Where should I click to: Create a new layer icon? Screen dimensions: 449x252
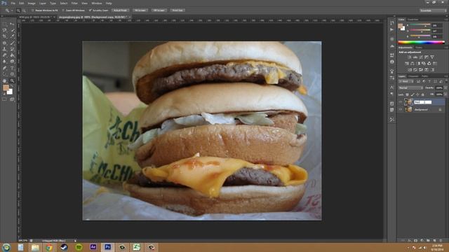(434, 241)
